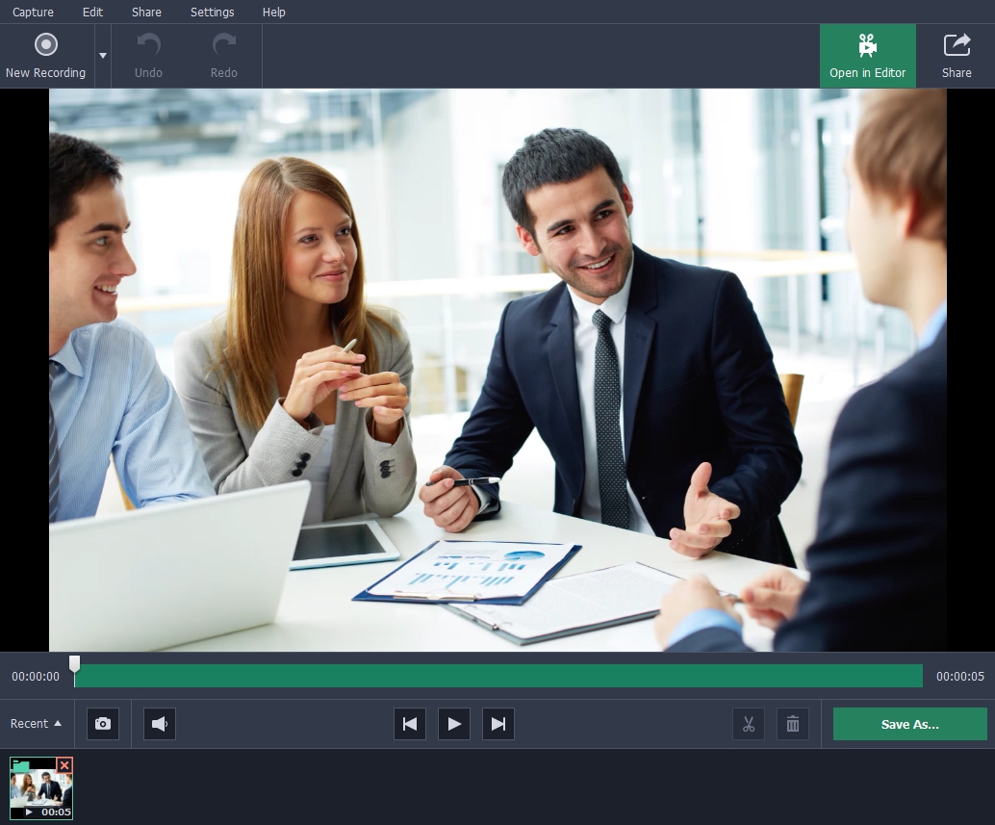The image size is (995, 825).
Task: Click the Undo arrow icon
Action: [x=148, y=45]
